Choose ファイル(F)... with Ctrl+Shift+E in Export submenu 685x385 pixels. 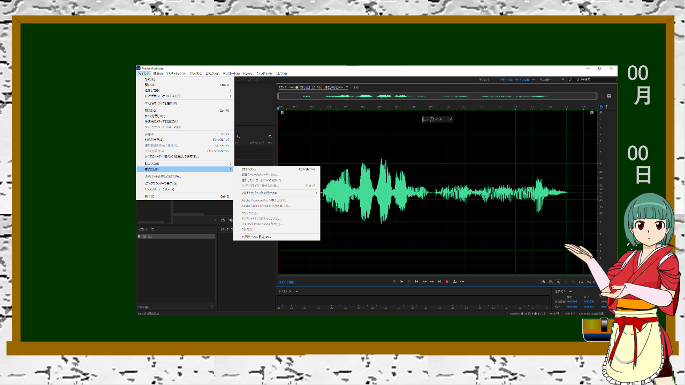coord(249,169)
